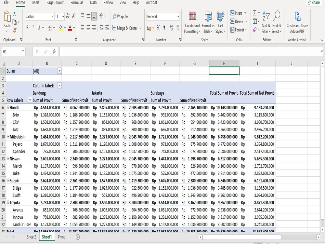Add a new sheet with plus button
The image size is (325, 244).
pos(78,237)
